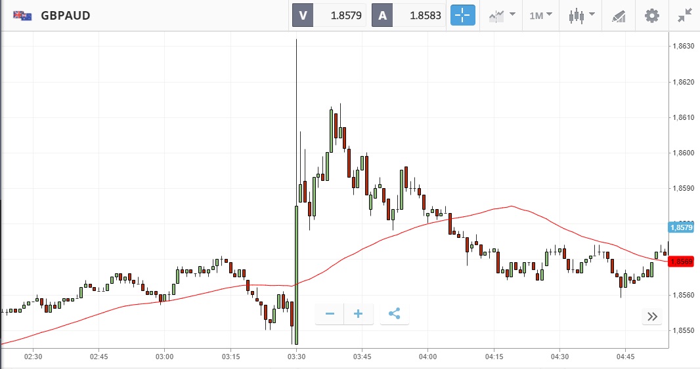
Task: Zoom out with the minus button
Action: click(330, 314)
